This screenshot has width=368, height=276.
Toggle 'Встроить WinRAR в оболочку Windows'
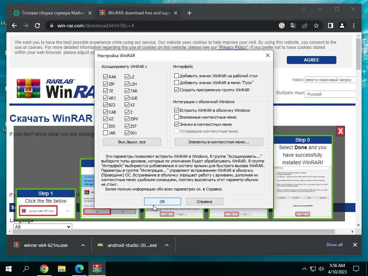pyautogui.click(x=176, y=110)
